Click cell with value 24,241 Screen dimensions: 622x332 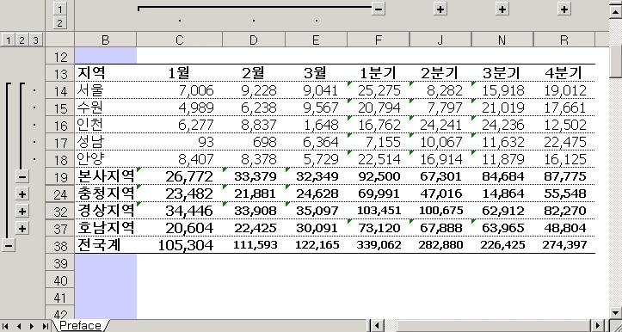(440, 125)
